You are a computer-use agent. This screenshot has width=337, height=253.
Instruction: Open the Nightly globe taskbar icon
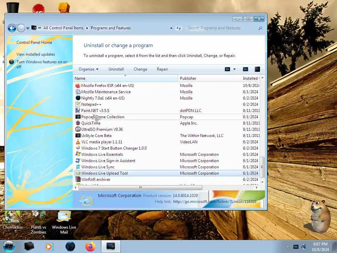pos(70,246)
